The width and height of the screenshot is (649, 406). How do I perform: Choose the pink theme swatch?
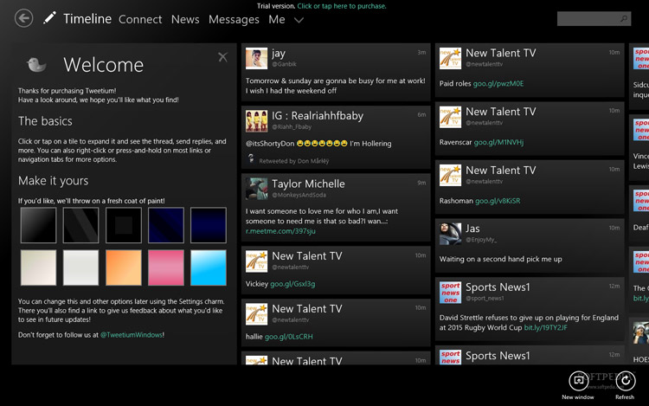tap(166, 267)
